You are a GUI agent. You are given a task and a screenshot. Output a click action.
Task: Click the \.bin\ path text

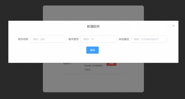[87, 70]
